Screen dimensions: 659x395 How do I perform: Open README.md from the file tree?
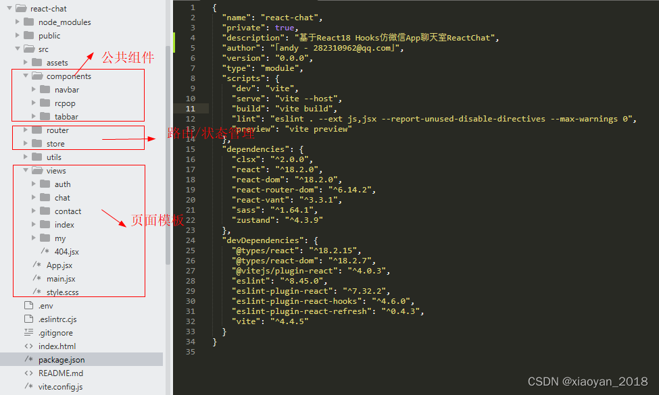[x=61, y=373]
